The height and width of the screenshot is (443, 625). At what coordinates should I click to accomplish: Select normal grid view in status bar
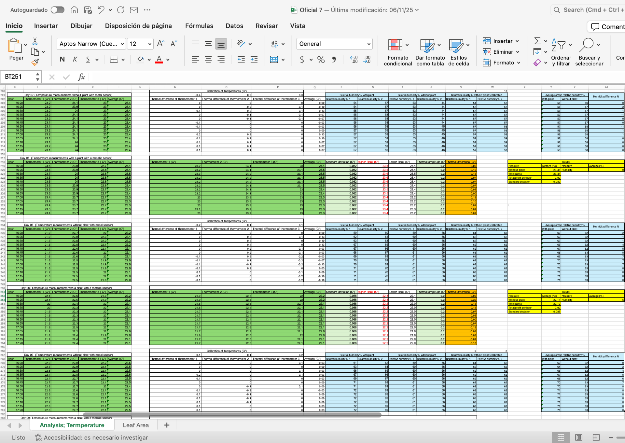click(561, 437)
